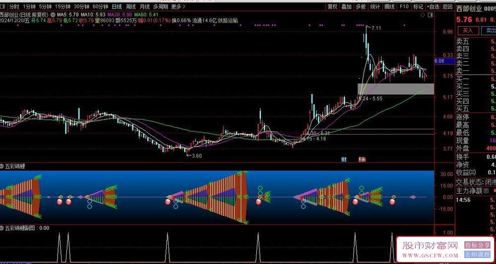Image resolution: width=496 pixels, height=264 pixels.
Task: Click the 铁路运输 sector label
Action: [228, 20]
